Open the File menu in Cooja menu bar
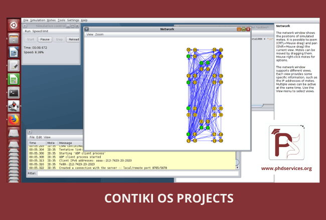The width and height of the screenshot is (326, 220). [26, 20]
